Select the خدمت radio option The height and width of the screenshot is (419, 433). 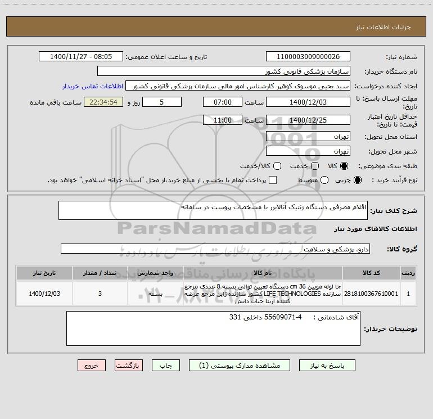click(x=315, y=166)
